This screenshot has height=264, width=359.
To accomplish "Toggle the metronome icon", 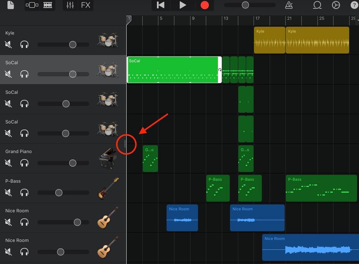I will tap(289, 5).
